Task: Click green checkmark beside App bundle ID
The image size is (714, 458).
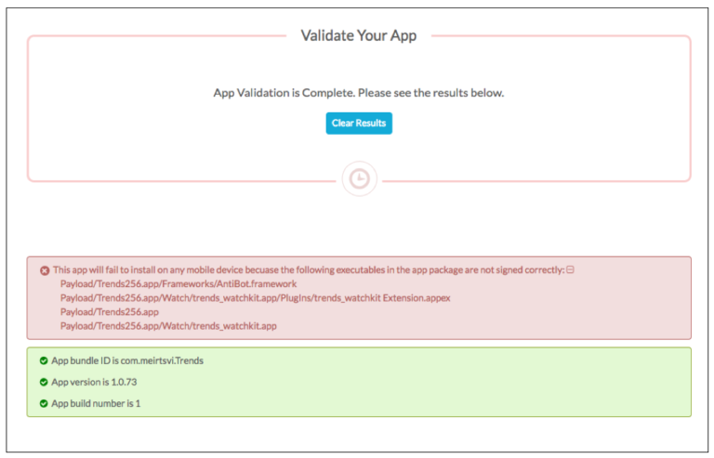Action: pos(44,360)
